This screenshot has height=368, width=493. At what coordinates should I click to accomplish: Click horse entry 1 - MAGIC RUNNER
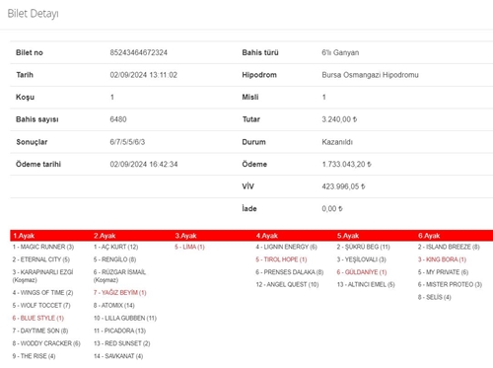coord(43,247)
